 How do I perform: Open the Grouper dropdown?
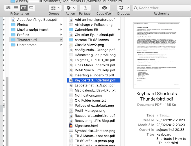pyautogui.click(x=55, y=8)
